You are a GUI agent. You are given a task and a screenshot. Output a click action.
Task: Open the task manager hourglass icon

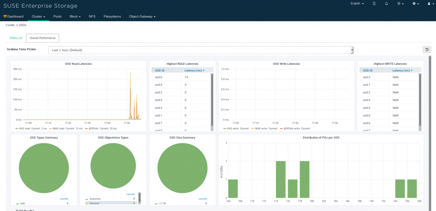tap(374, 3)
